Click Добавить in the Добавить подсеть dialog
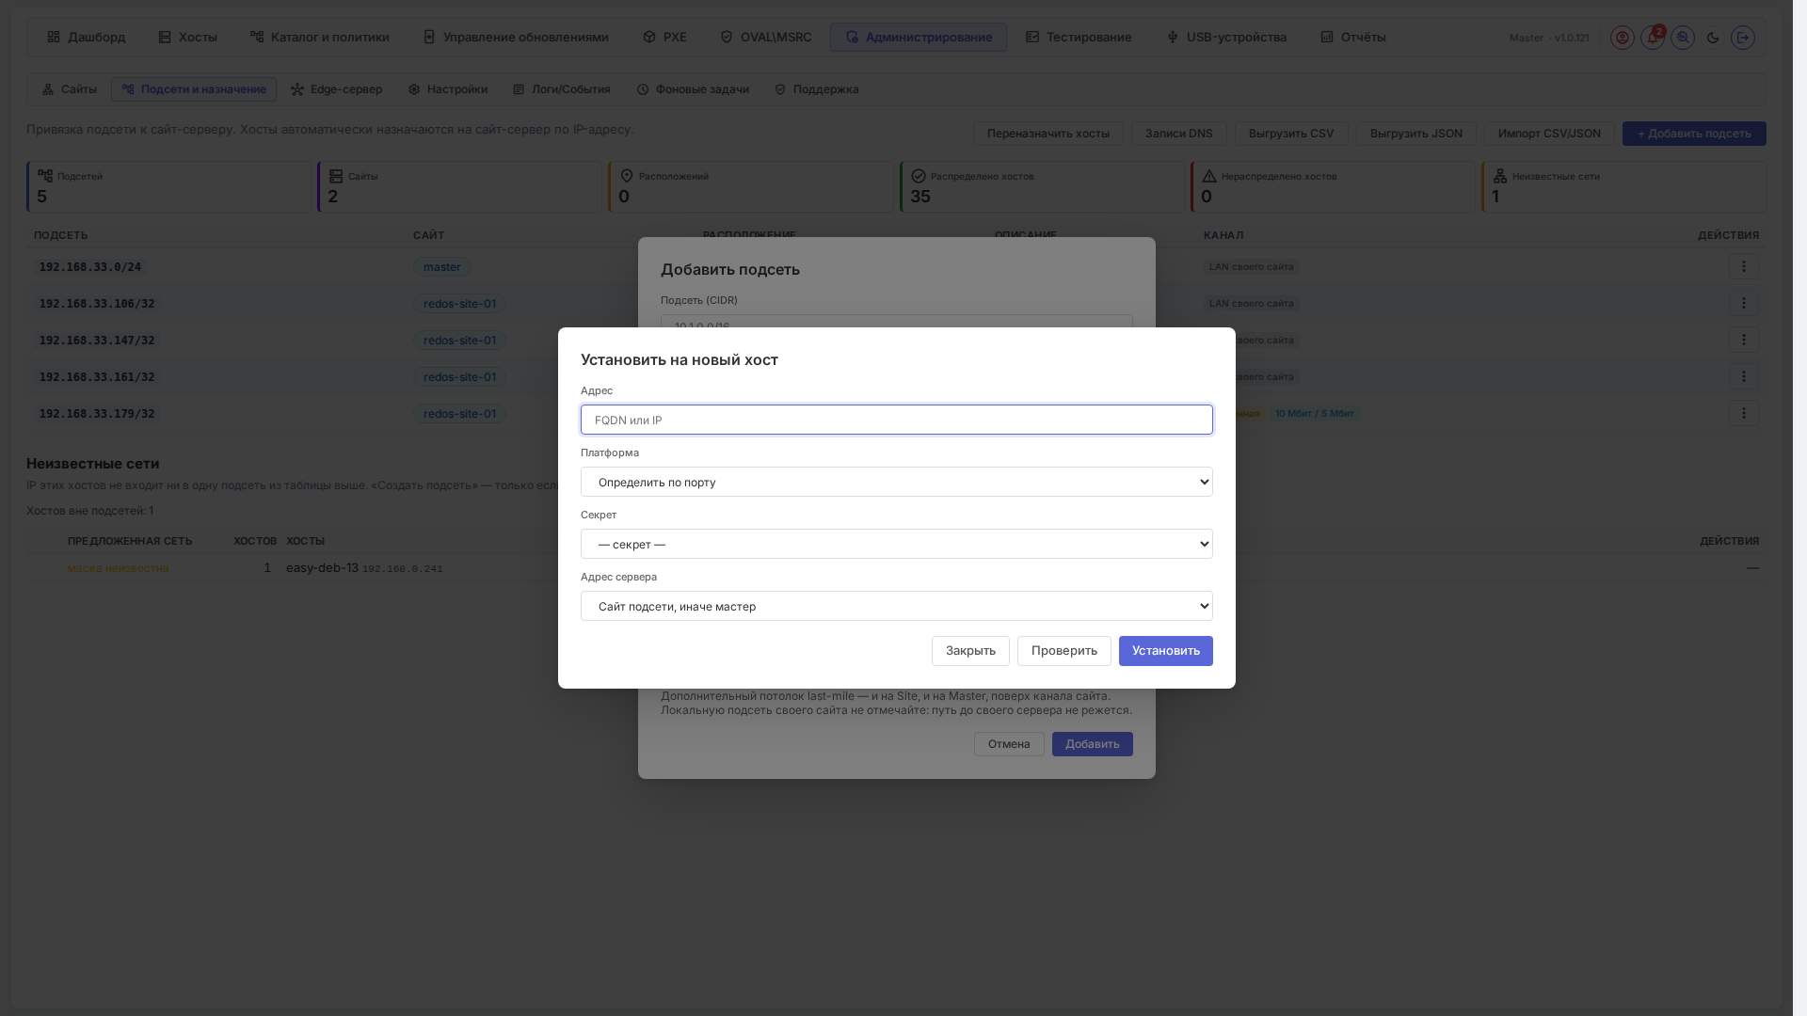Screen dimensions: 1807x1016 (x=1092, y=744)
